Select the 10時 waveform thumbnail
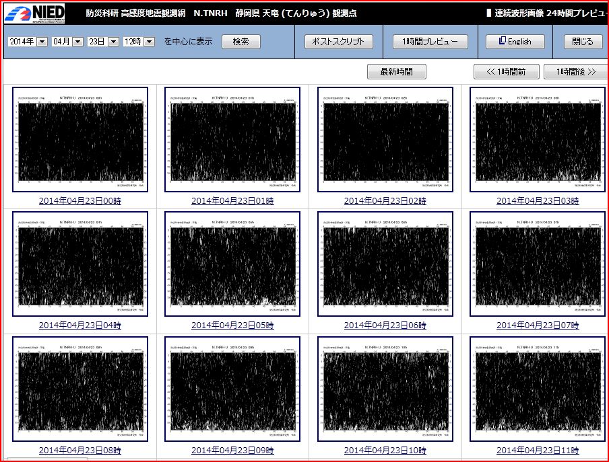609x462 pixels. click(x=385, y=389)
